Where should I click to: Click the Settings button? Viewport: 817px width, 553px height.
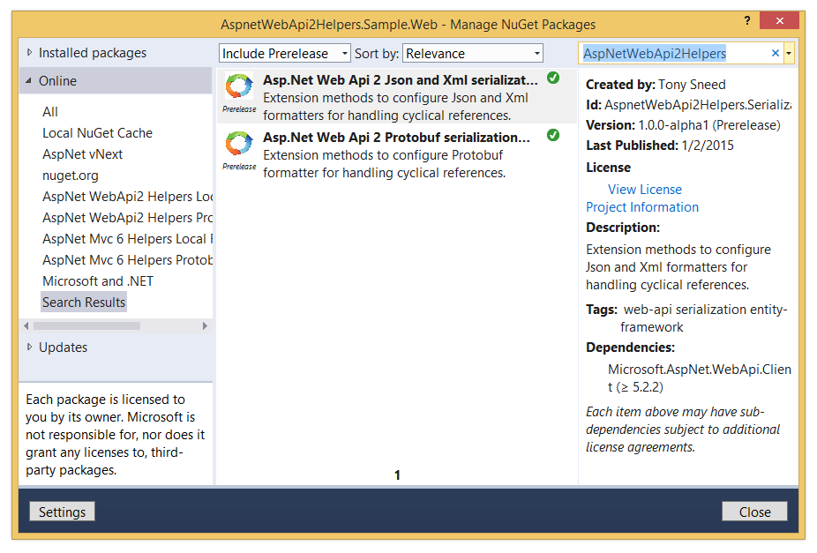(x=62, y=512)
